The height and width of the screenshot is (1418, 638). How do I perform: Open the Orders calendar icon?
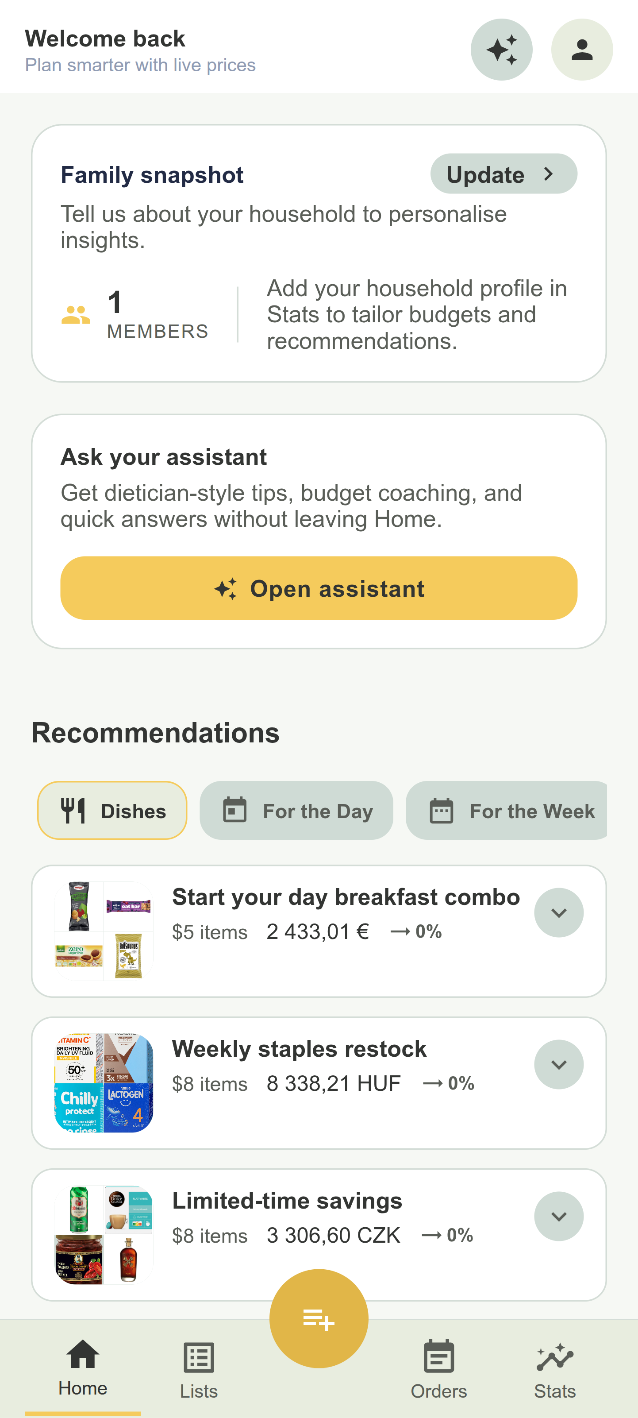(x=438, y=1356)
